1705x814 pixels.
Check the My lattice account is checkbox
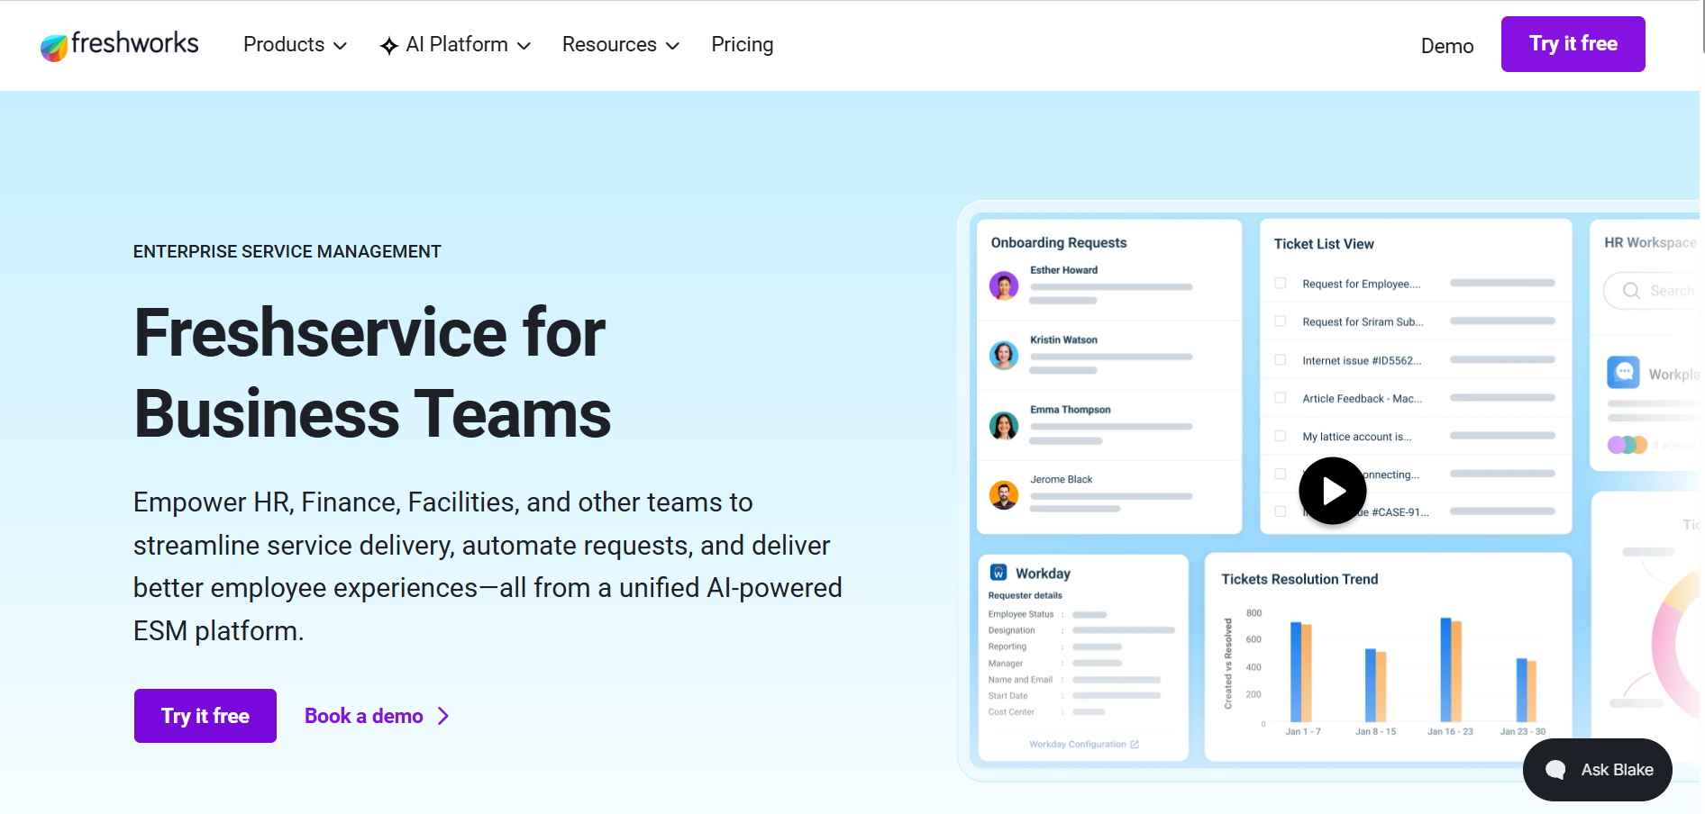[1280, 436]
